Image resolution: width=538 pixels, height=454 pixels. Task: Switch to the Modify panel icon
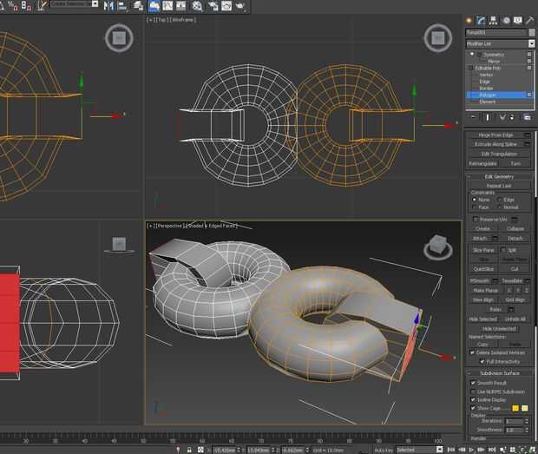(x=481, y=20)
